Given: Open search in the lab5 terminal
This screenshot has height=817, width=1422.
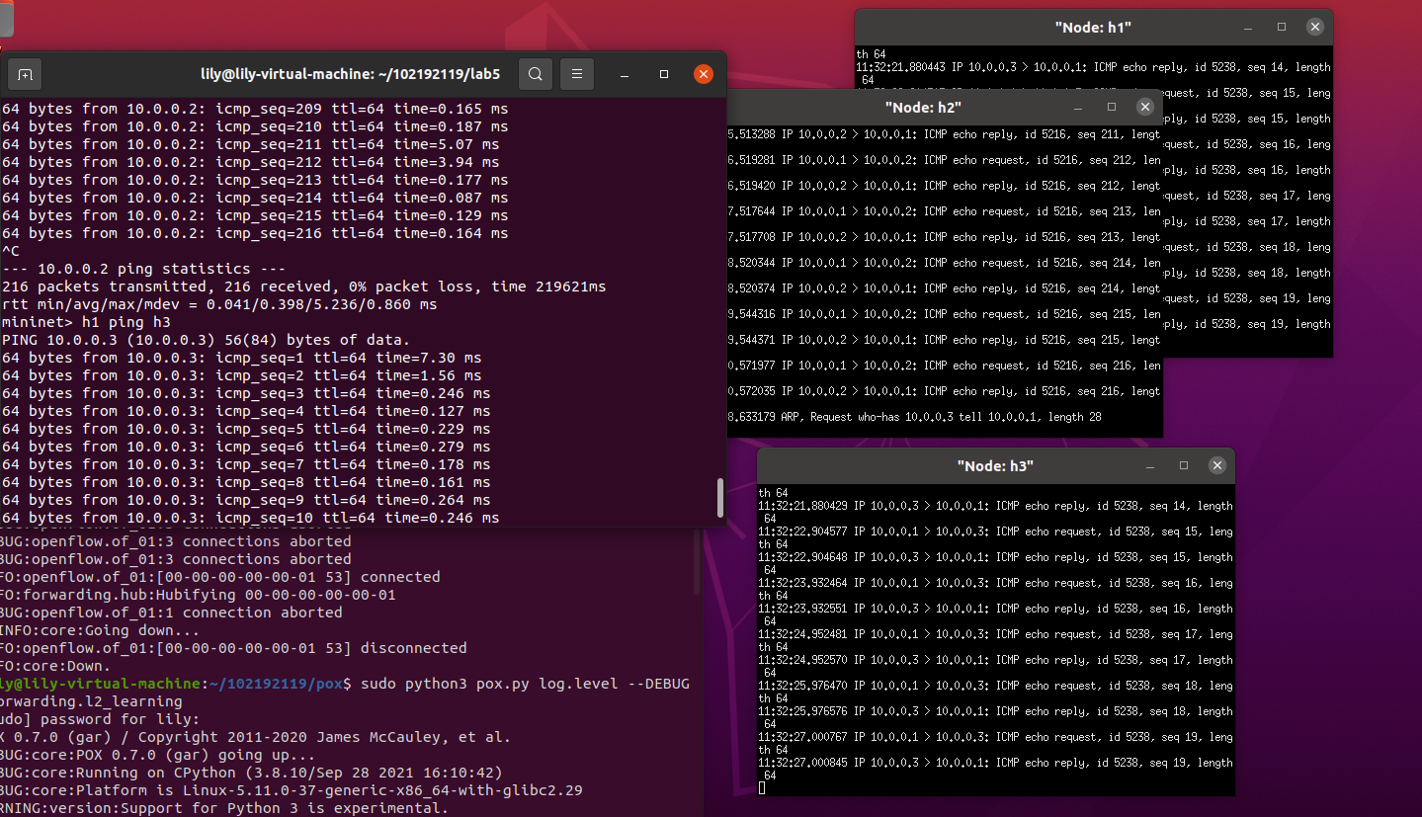Looking at the screenshot, I should click(x=535, y=74).
